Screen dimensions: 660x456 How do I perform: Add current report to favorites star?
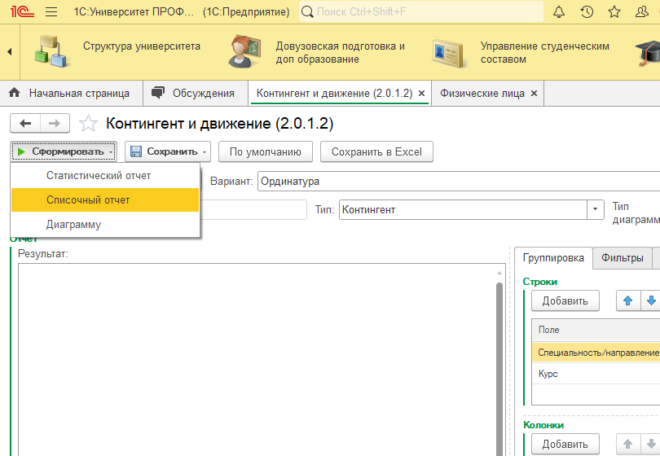click(88, 124)
